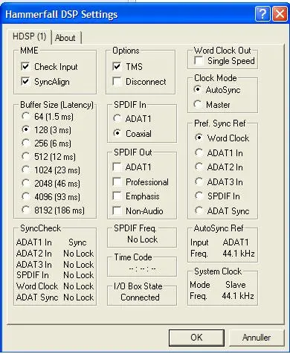Click the Word Clock No Lock status
290x354 pixels.
[79, 286]
